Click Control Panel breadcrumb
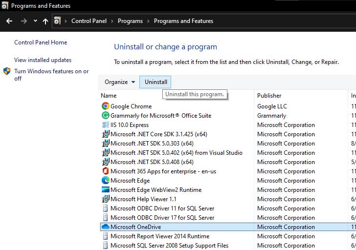 (x=89, y=21)
